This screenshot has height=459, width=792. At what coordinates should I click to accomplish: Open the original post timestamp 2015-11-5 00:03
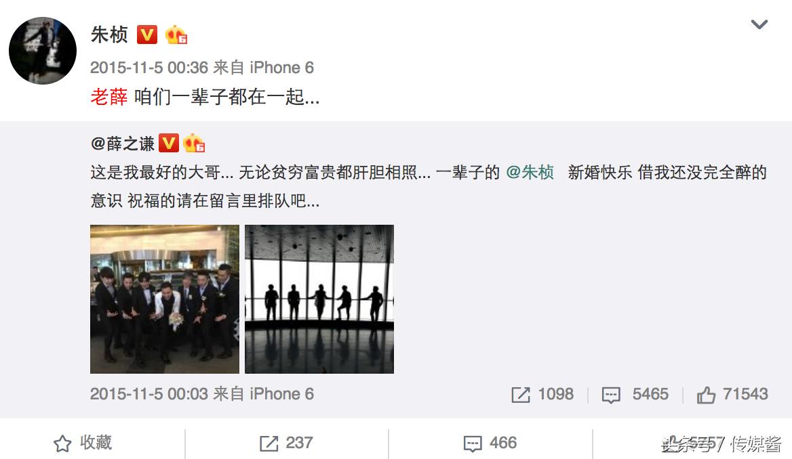149,393
